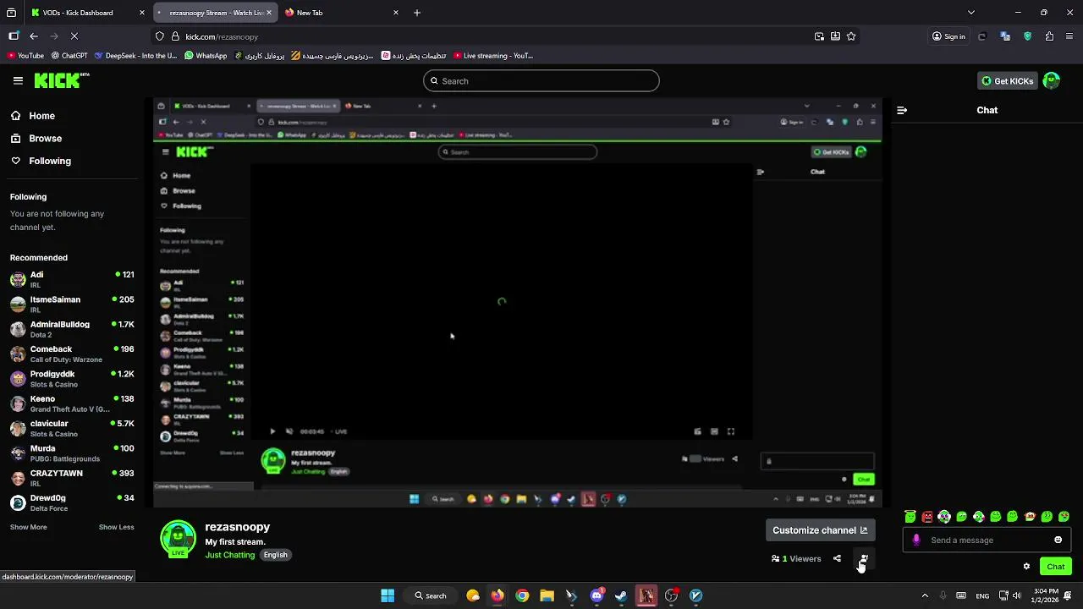Open WhatsApp bookmark
The image size is (1083, 609).
click(206, 56)
